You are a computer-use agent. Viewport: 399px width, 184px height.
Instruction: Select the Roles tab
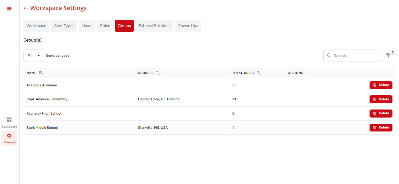pos(105,26)
